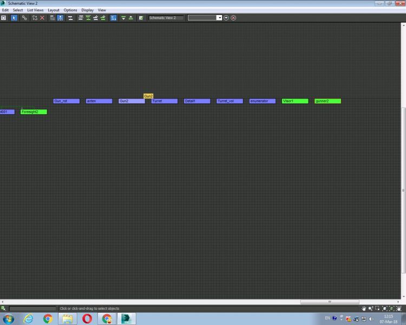The width and height of the screenshot is (406, 325).
Task: Toggle the Always Arrange icon
Action: [70, 18]
